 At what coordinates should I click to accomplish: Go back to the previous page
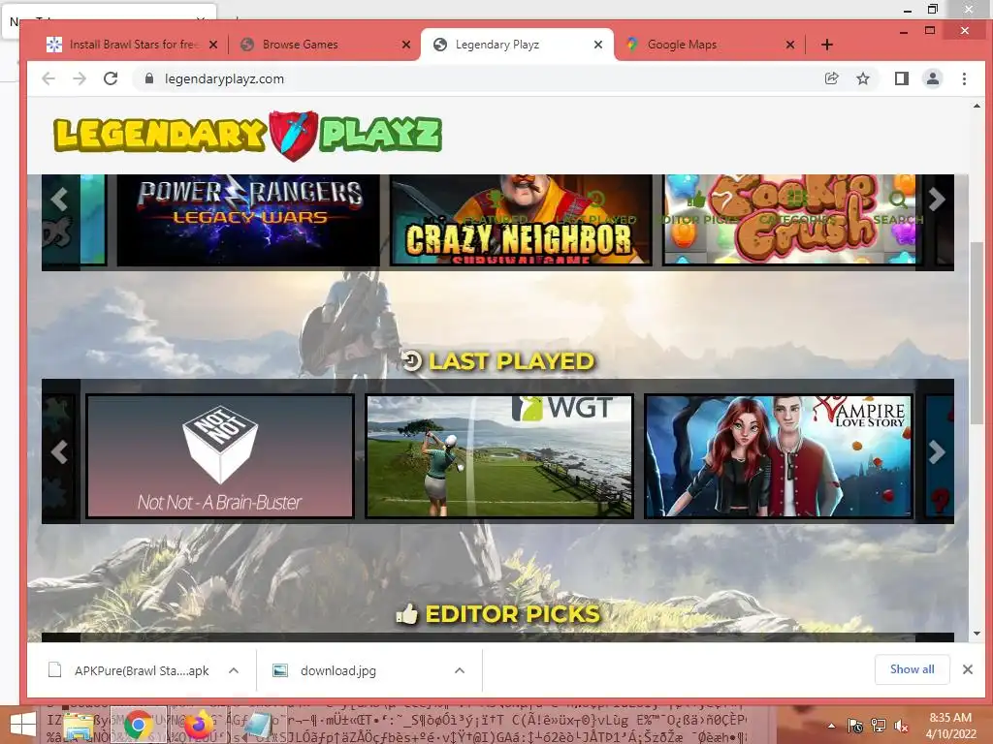48,78
